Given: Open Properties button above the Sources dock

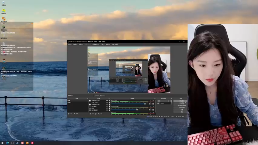Looking at the screenshot, I should pyautogui.click(x=97, y=95).
